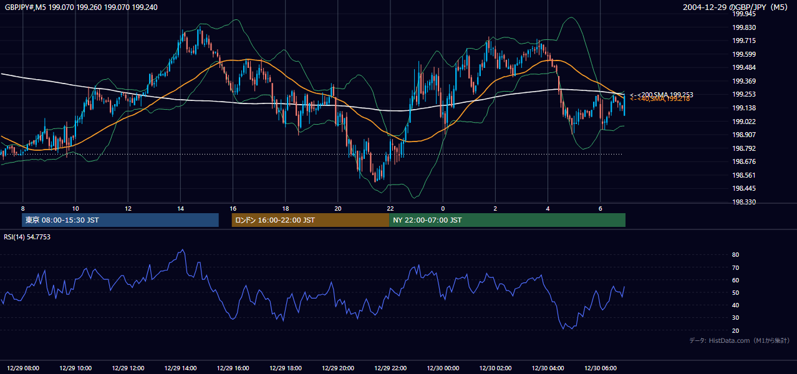
Task: Click hour tick '18' under price chart
Action: click(285, 208)
